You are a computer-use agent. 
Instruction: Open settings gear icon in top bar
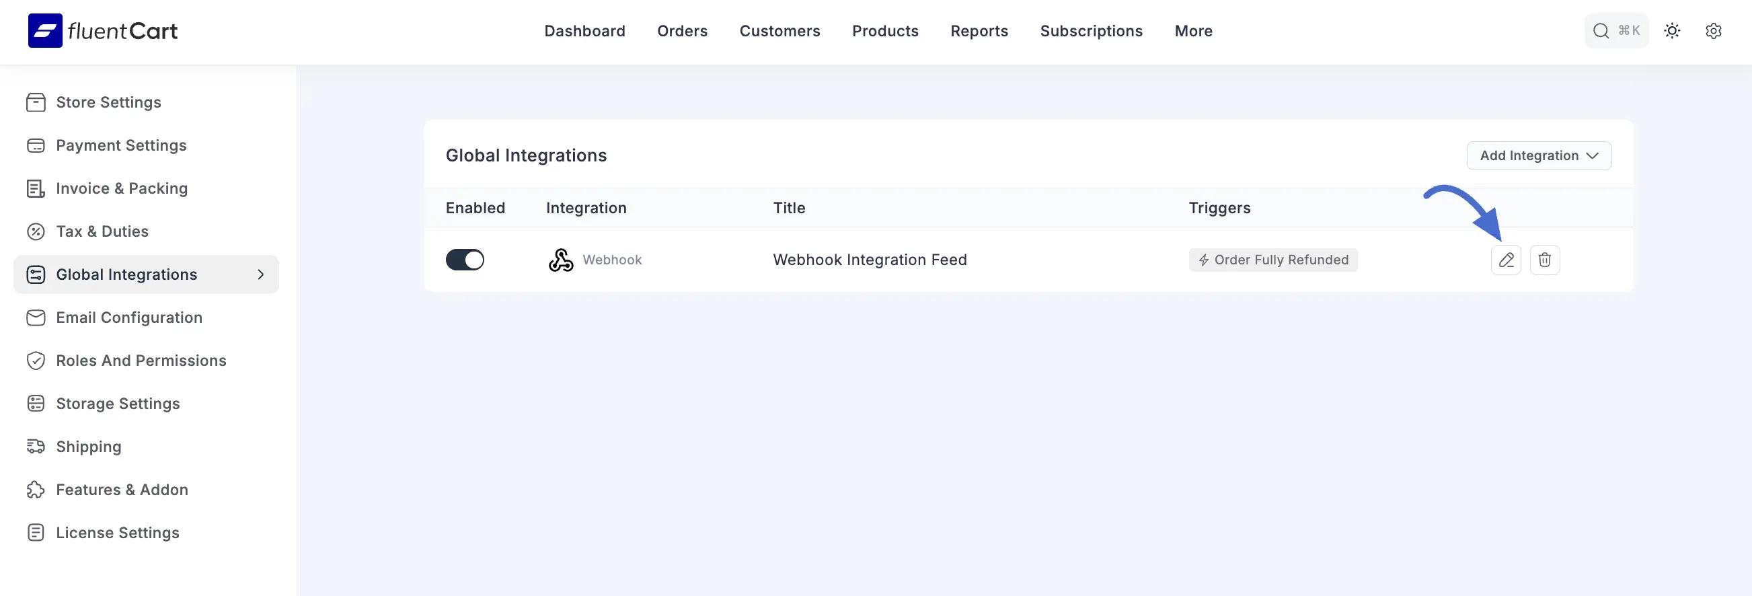click(1712, 31)
